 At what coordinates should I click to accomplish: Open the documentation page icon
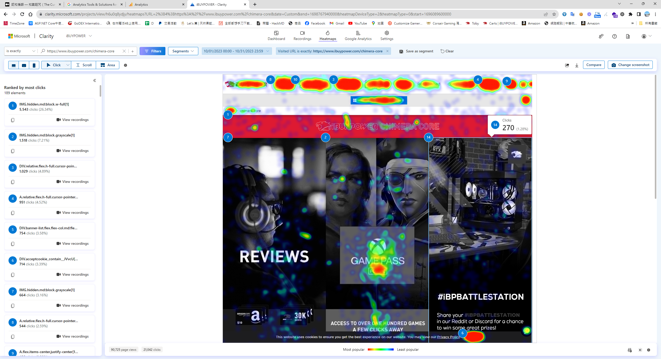coord(628,36)
